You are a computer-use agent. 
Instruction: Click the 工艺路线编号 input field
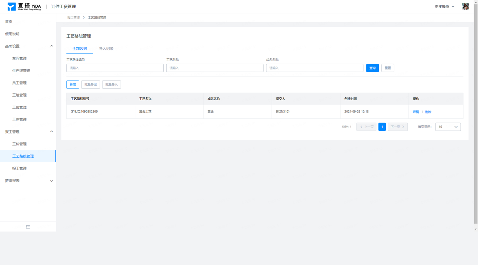(115, 68)
